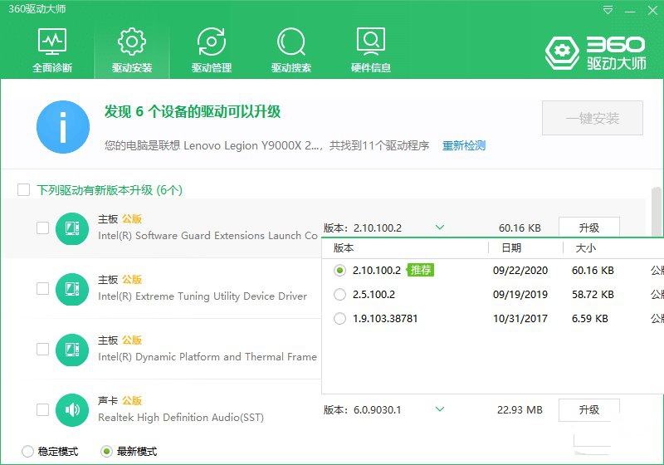
Task: Expand the Realtek version 6.0.9030.1 dropdown
Action: (x=440, y=409)
